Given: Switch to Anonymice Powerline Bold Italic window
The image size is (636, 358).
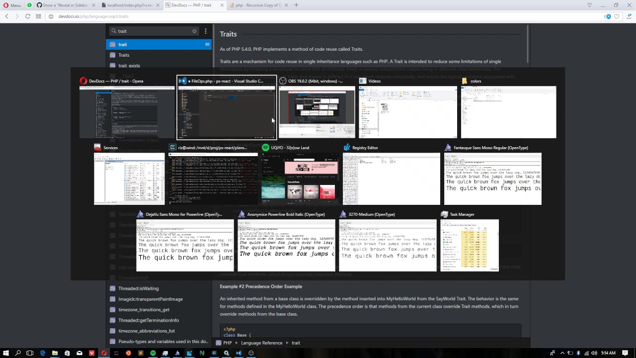Looking at the screenshot, I should pos(286,241).
